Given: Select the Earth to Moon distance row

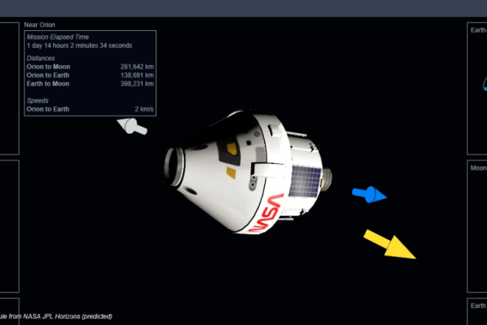Looking at the screenshot, I should point(89,83).
